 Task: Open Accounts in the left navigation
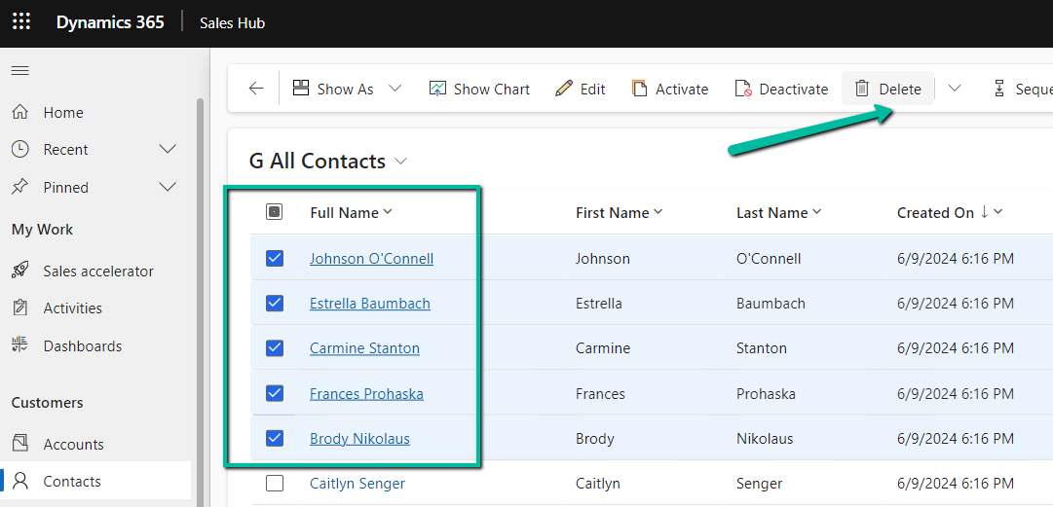click(73, 444)
